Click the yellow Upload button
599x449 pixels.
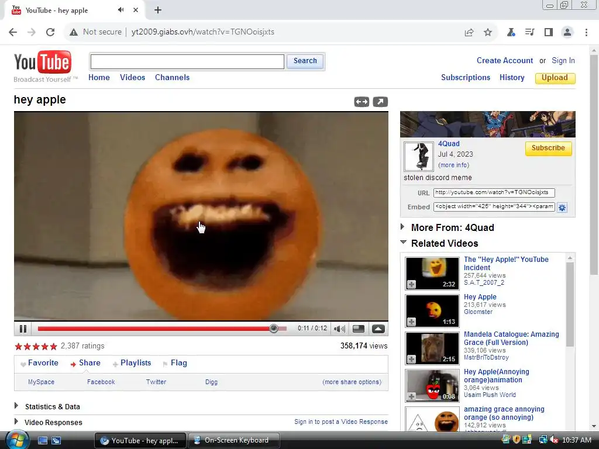click(x=555, y=78)
